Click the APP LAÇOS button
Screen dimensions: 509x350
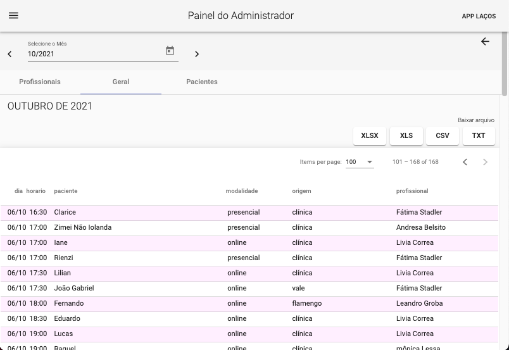(x=479, y=16)
